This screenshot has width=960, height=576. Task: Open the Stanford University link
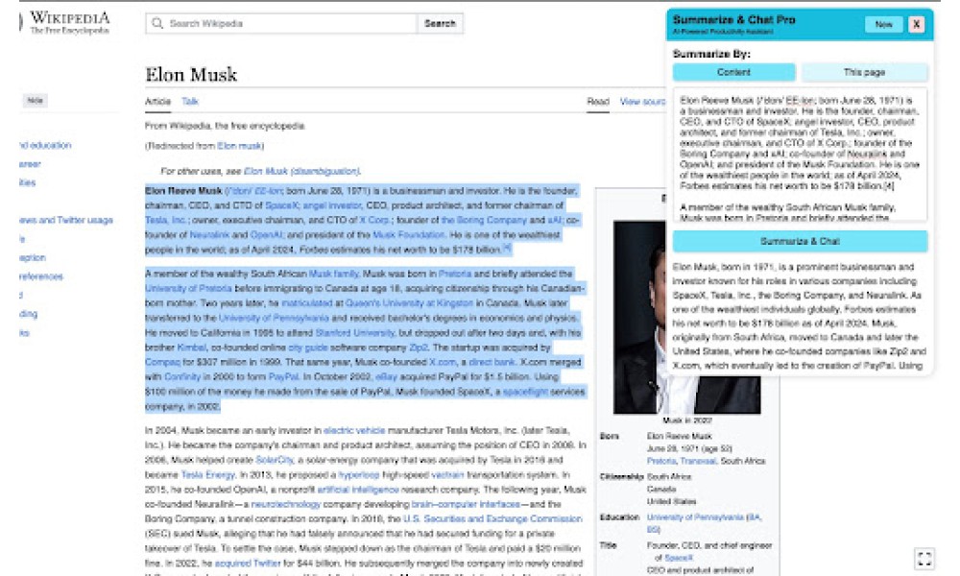tap(355, 333)
